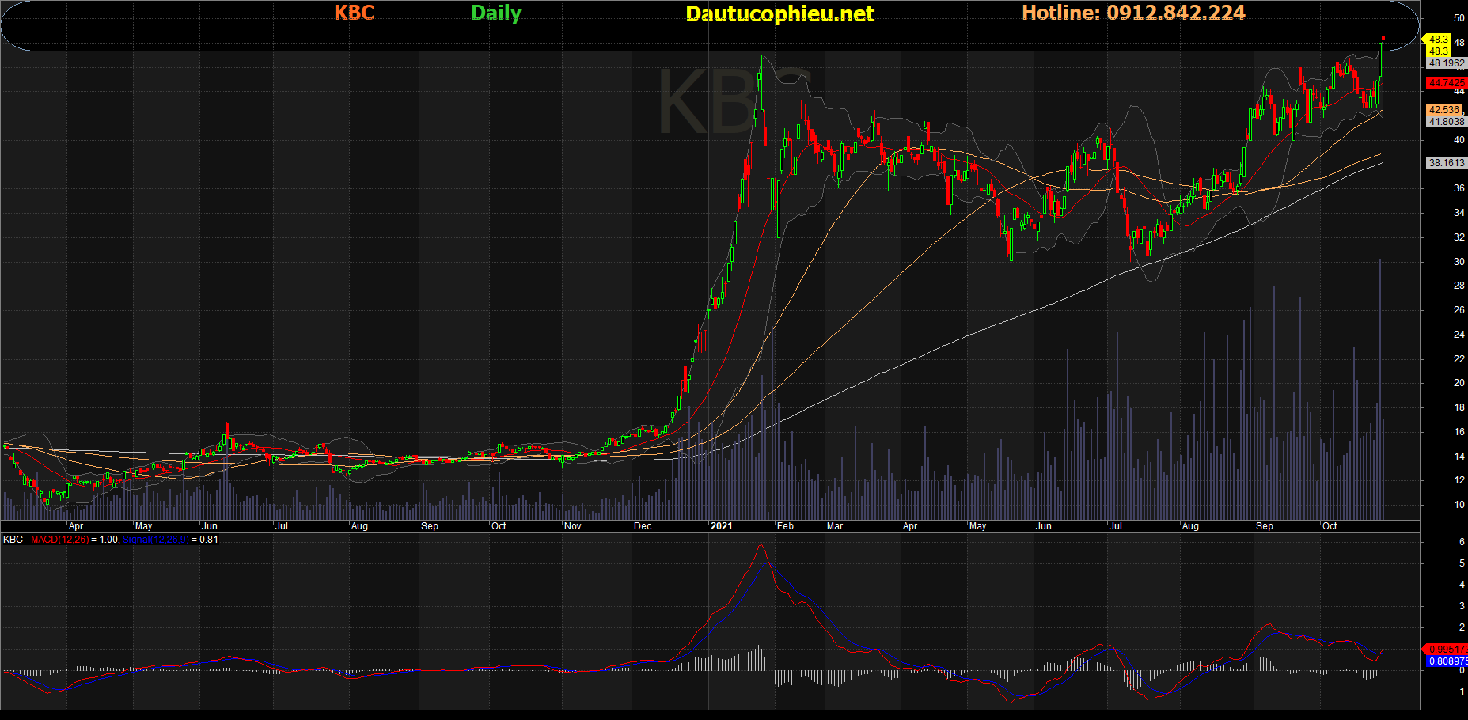Select the 38.1613 moving average tag
This screenshot has height=720, width=1468.
tap(1447, 163)
